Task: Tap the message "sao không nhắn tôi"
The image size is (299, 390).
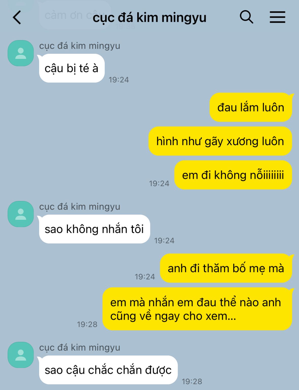Action: [x=94, y=229]
